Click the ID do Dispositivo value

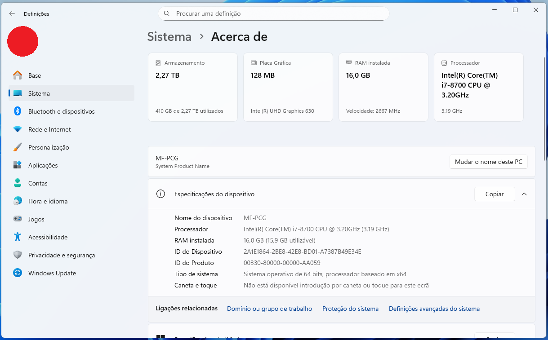(x=303, y=252)
